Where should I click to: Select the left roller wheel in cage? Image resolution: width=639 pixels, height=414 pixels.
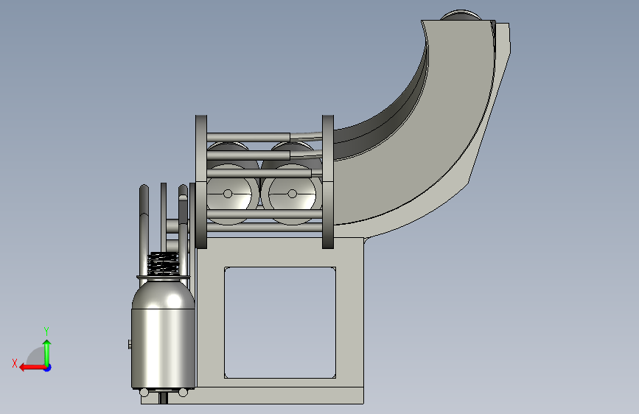click(x=228, y=194)
